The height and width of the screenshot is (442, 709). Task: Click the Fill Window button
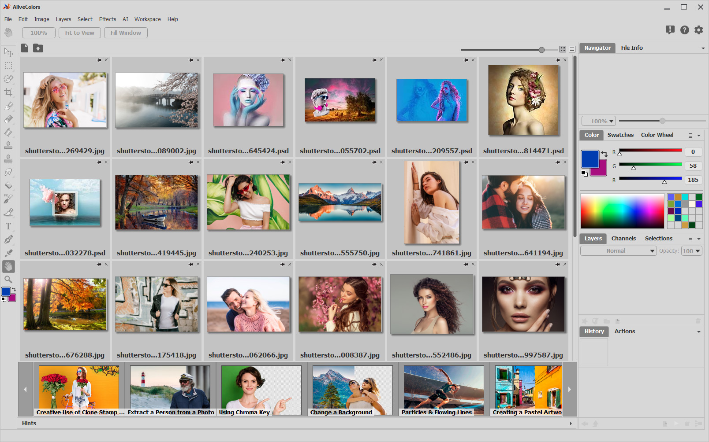coord(126,33)
